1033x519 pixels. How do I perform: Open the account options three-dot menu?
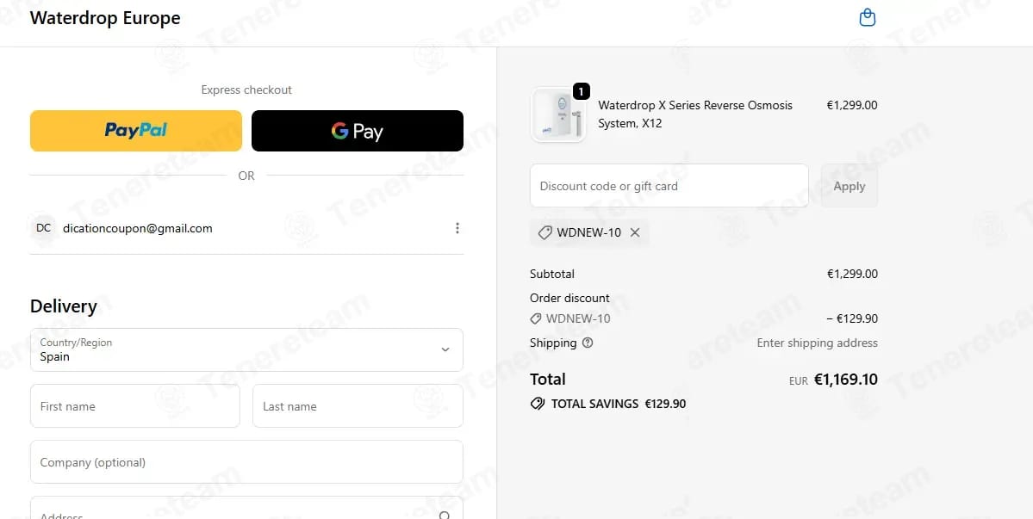pos(457,228)
